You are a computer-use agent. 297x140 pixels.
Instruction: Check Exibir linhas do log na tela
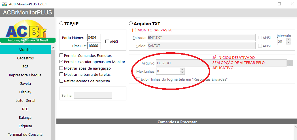click(x=138, y=79)
